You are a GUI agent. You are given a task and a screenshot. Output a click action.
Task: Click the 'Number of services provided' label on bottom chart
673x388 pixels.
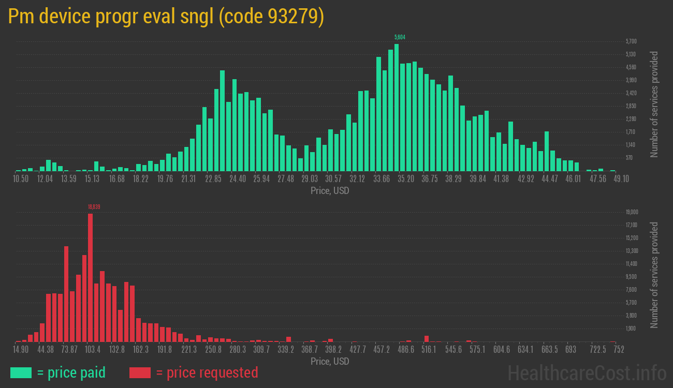coord(654,275)
